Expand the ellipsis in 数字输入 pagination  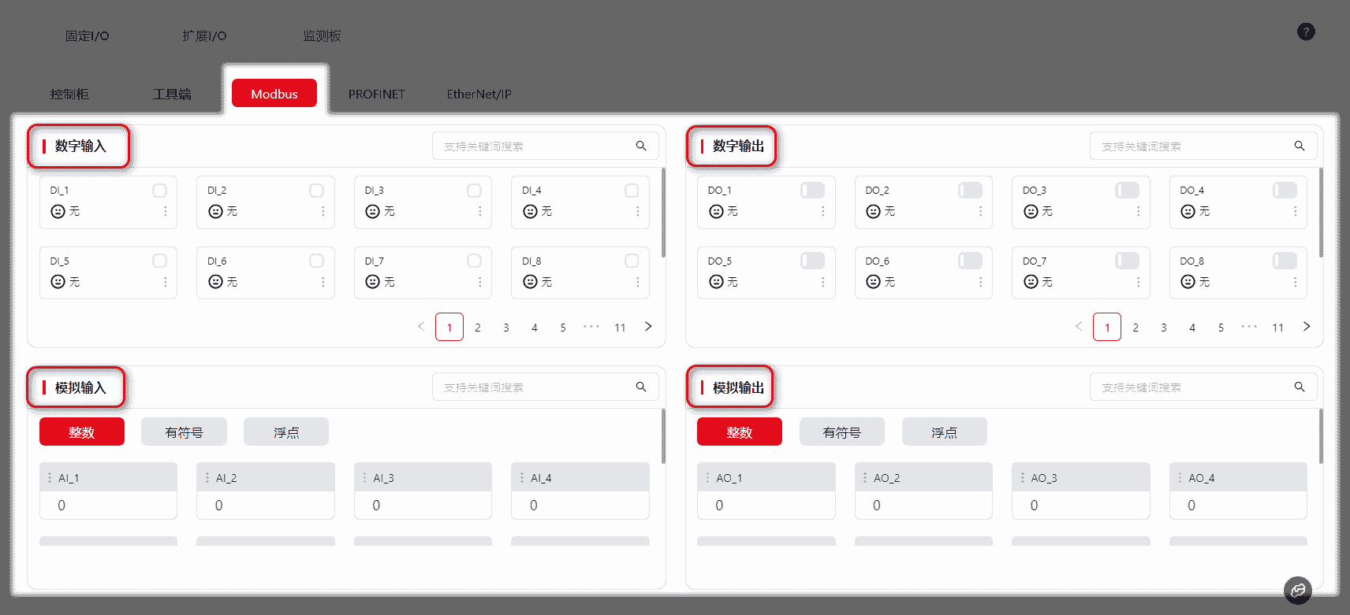[x=591, y=327]
